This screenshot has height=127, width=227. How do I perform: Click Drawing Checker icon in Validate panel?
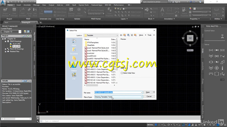(71, 12)
